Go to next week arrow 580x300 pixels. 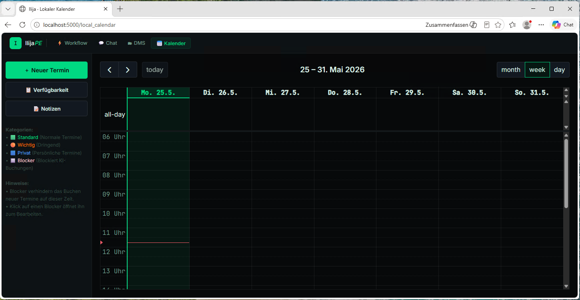pos(128,70)
